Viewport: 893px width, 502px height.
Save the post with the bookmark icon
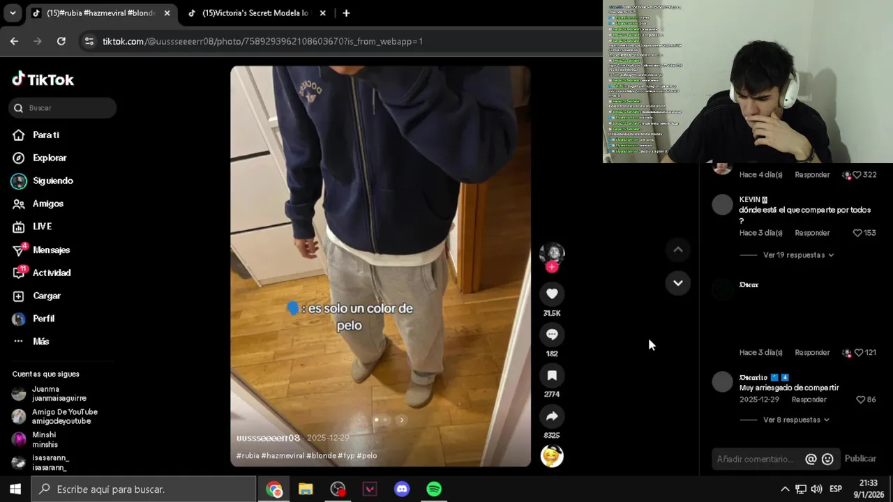click(x=552, y=376)
